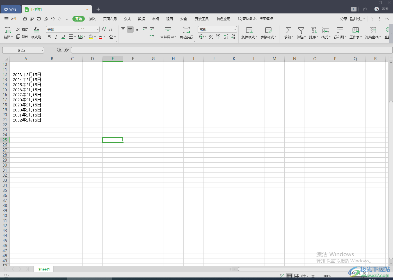Open a new document tab with plus
393x280 pixels.
(x=98, y=9)
